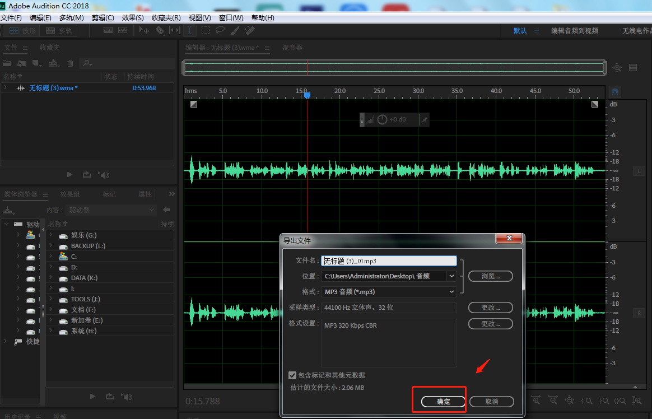Click the open file folder icon
652x419 pixels.
(7, 63)
